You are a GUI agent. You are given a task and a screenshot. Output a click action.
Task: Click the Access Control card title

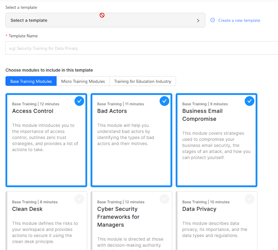33,111
